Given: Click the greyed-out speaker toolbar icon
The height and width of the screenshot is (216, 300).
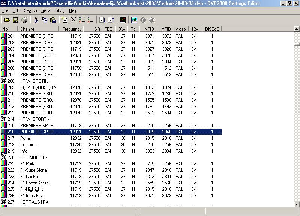Looking at the screenshot, I should pos(151,20).
